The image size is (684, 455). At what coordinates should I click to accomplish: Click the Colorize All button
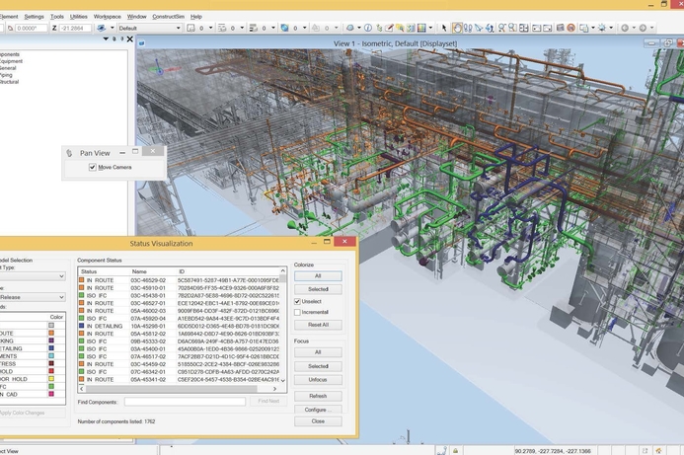[x=318, y=276]
